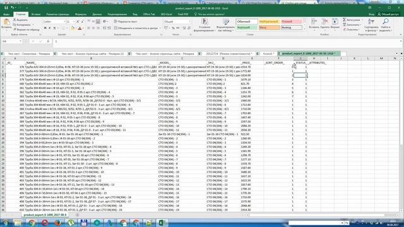This screenshot has height=227, width=404.
Task: Click the decrease font size icon
Action: coord(83,21)
